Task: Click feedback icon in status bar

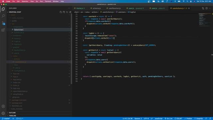Action: (x=206, y=119)
